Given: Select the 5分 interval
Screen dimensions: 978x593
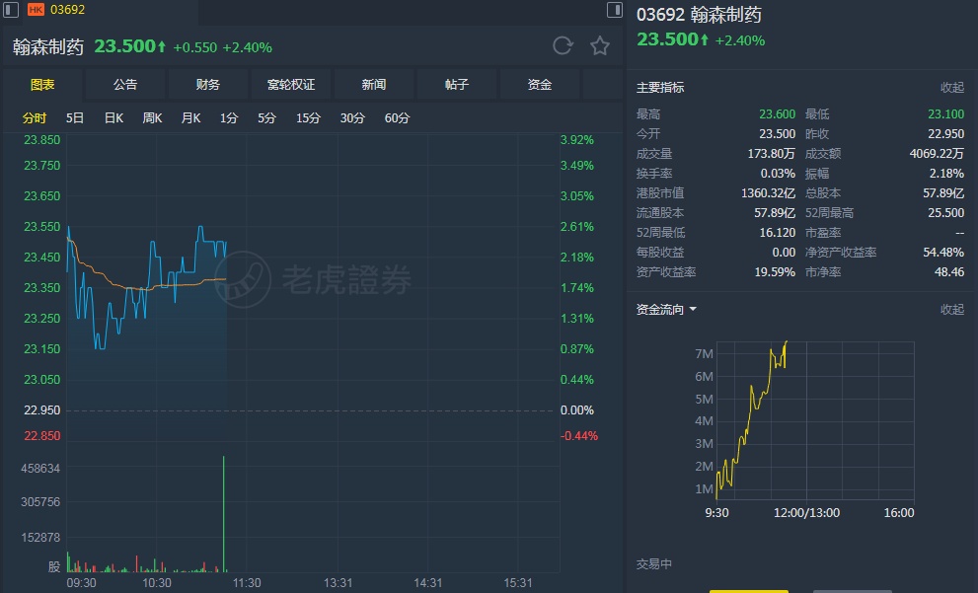Looking at the screenshot, I should 267,117.
